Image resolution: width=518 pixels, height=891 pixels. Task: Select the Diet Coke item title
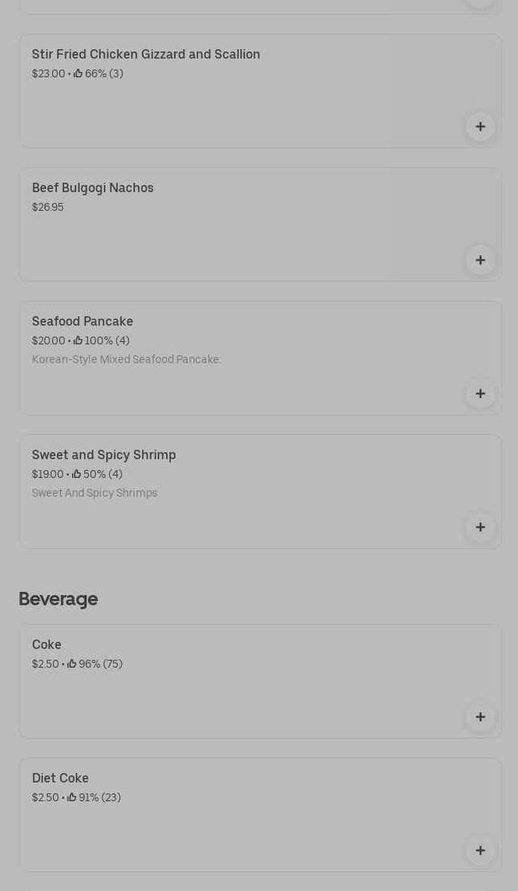[x=60, y=779]
